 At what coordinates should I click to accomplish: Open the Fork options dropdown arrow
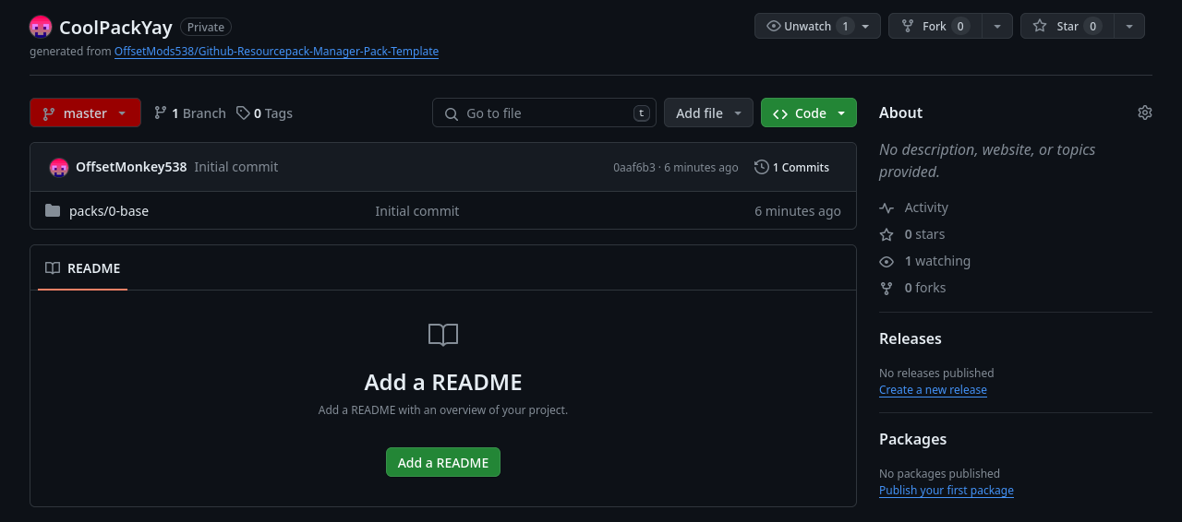(x=997, y=26)
